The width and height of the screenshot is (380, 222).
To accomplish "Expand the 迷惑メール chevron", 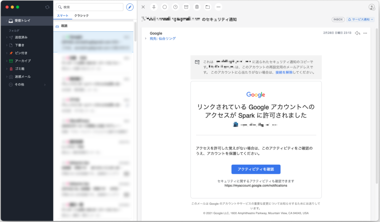I will coord(7,76).
